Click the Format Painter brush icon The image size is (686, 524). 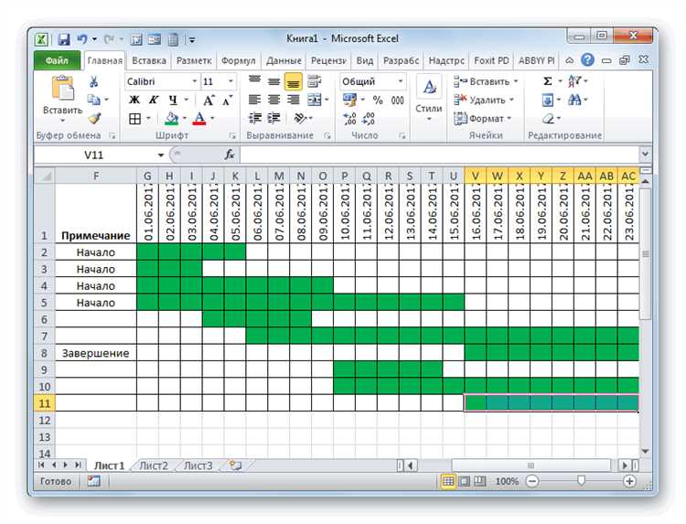pyautogui.click(x=94, y=118)
